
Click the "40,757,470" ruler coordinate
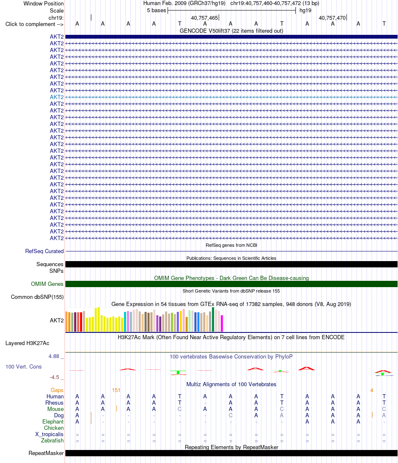(332, 18)
